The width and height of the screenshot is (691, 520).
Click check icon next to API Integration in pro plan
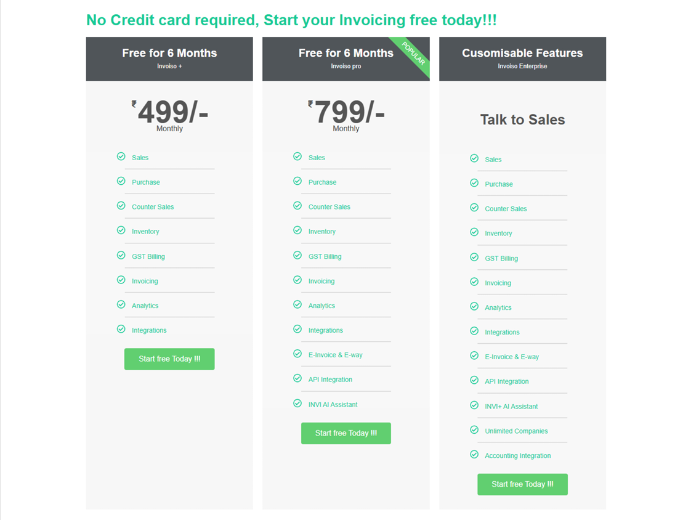click(x=297, y=378)
